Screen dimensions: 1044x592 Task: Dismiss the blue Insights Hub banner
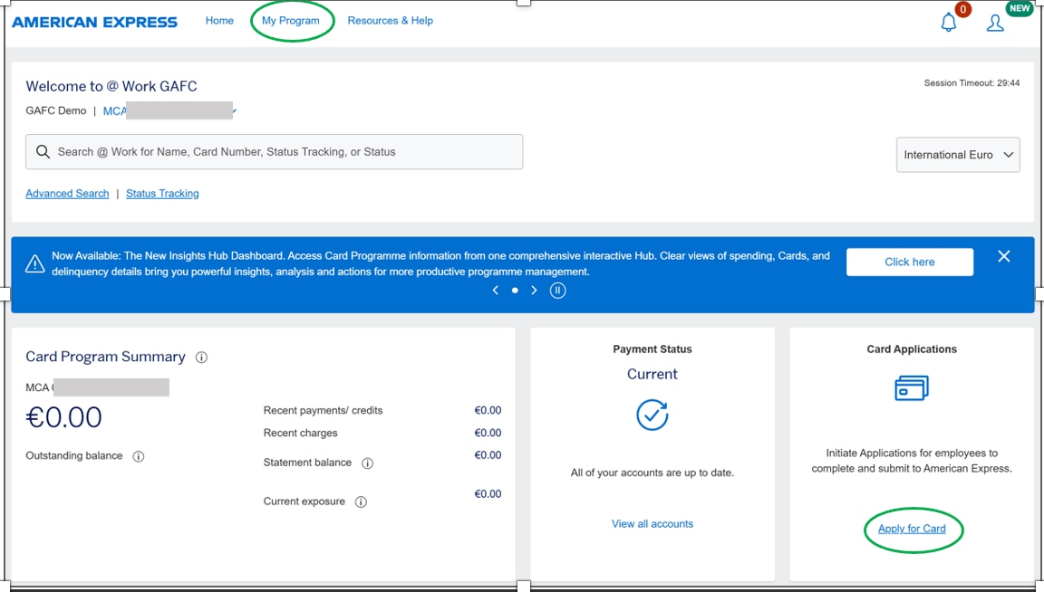coord(1003,257)
